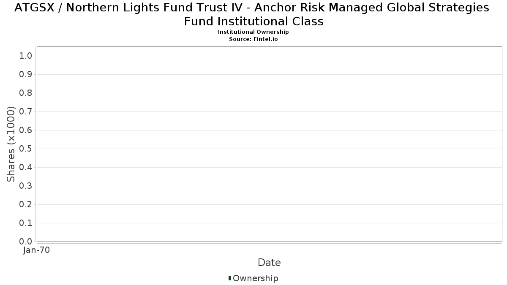Click the 0.3 y-axis tick label

(26, 186)
